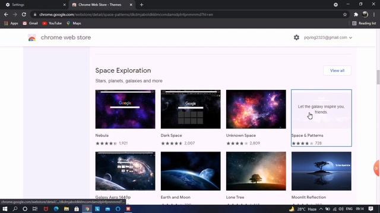Open Microsoft Store from taskbar
This screenshot has height=213, width=380.
pyautogui.click(x=77, y=209)
